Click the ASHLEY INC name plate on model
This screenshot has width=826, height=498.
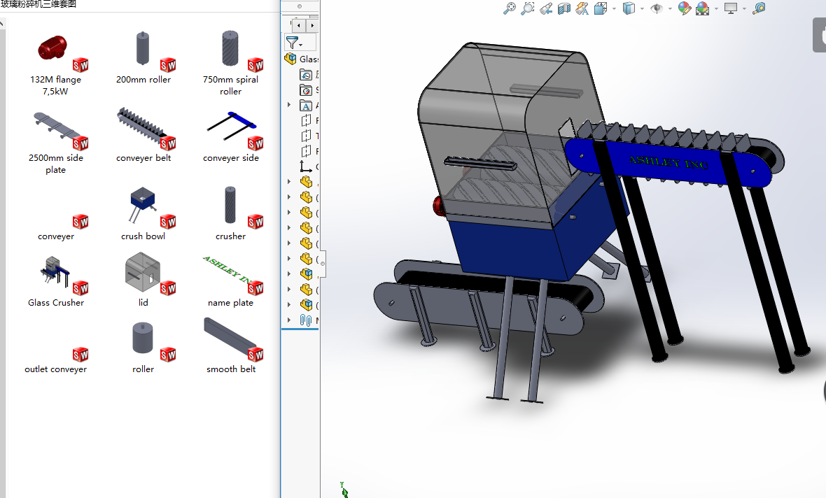(x=668, y=162)
